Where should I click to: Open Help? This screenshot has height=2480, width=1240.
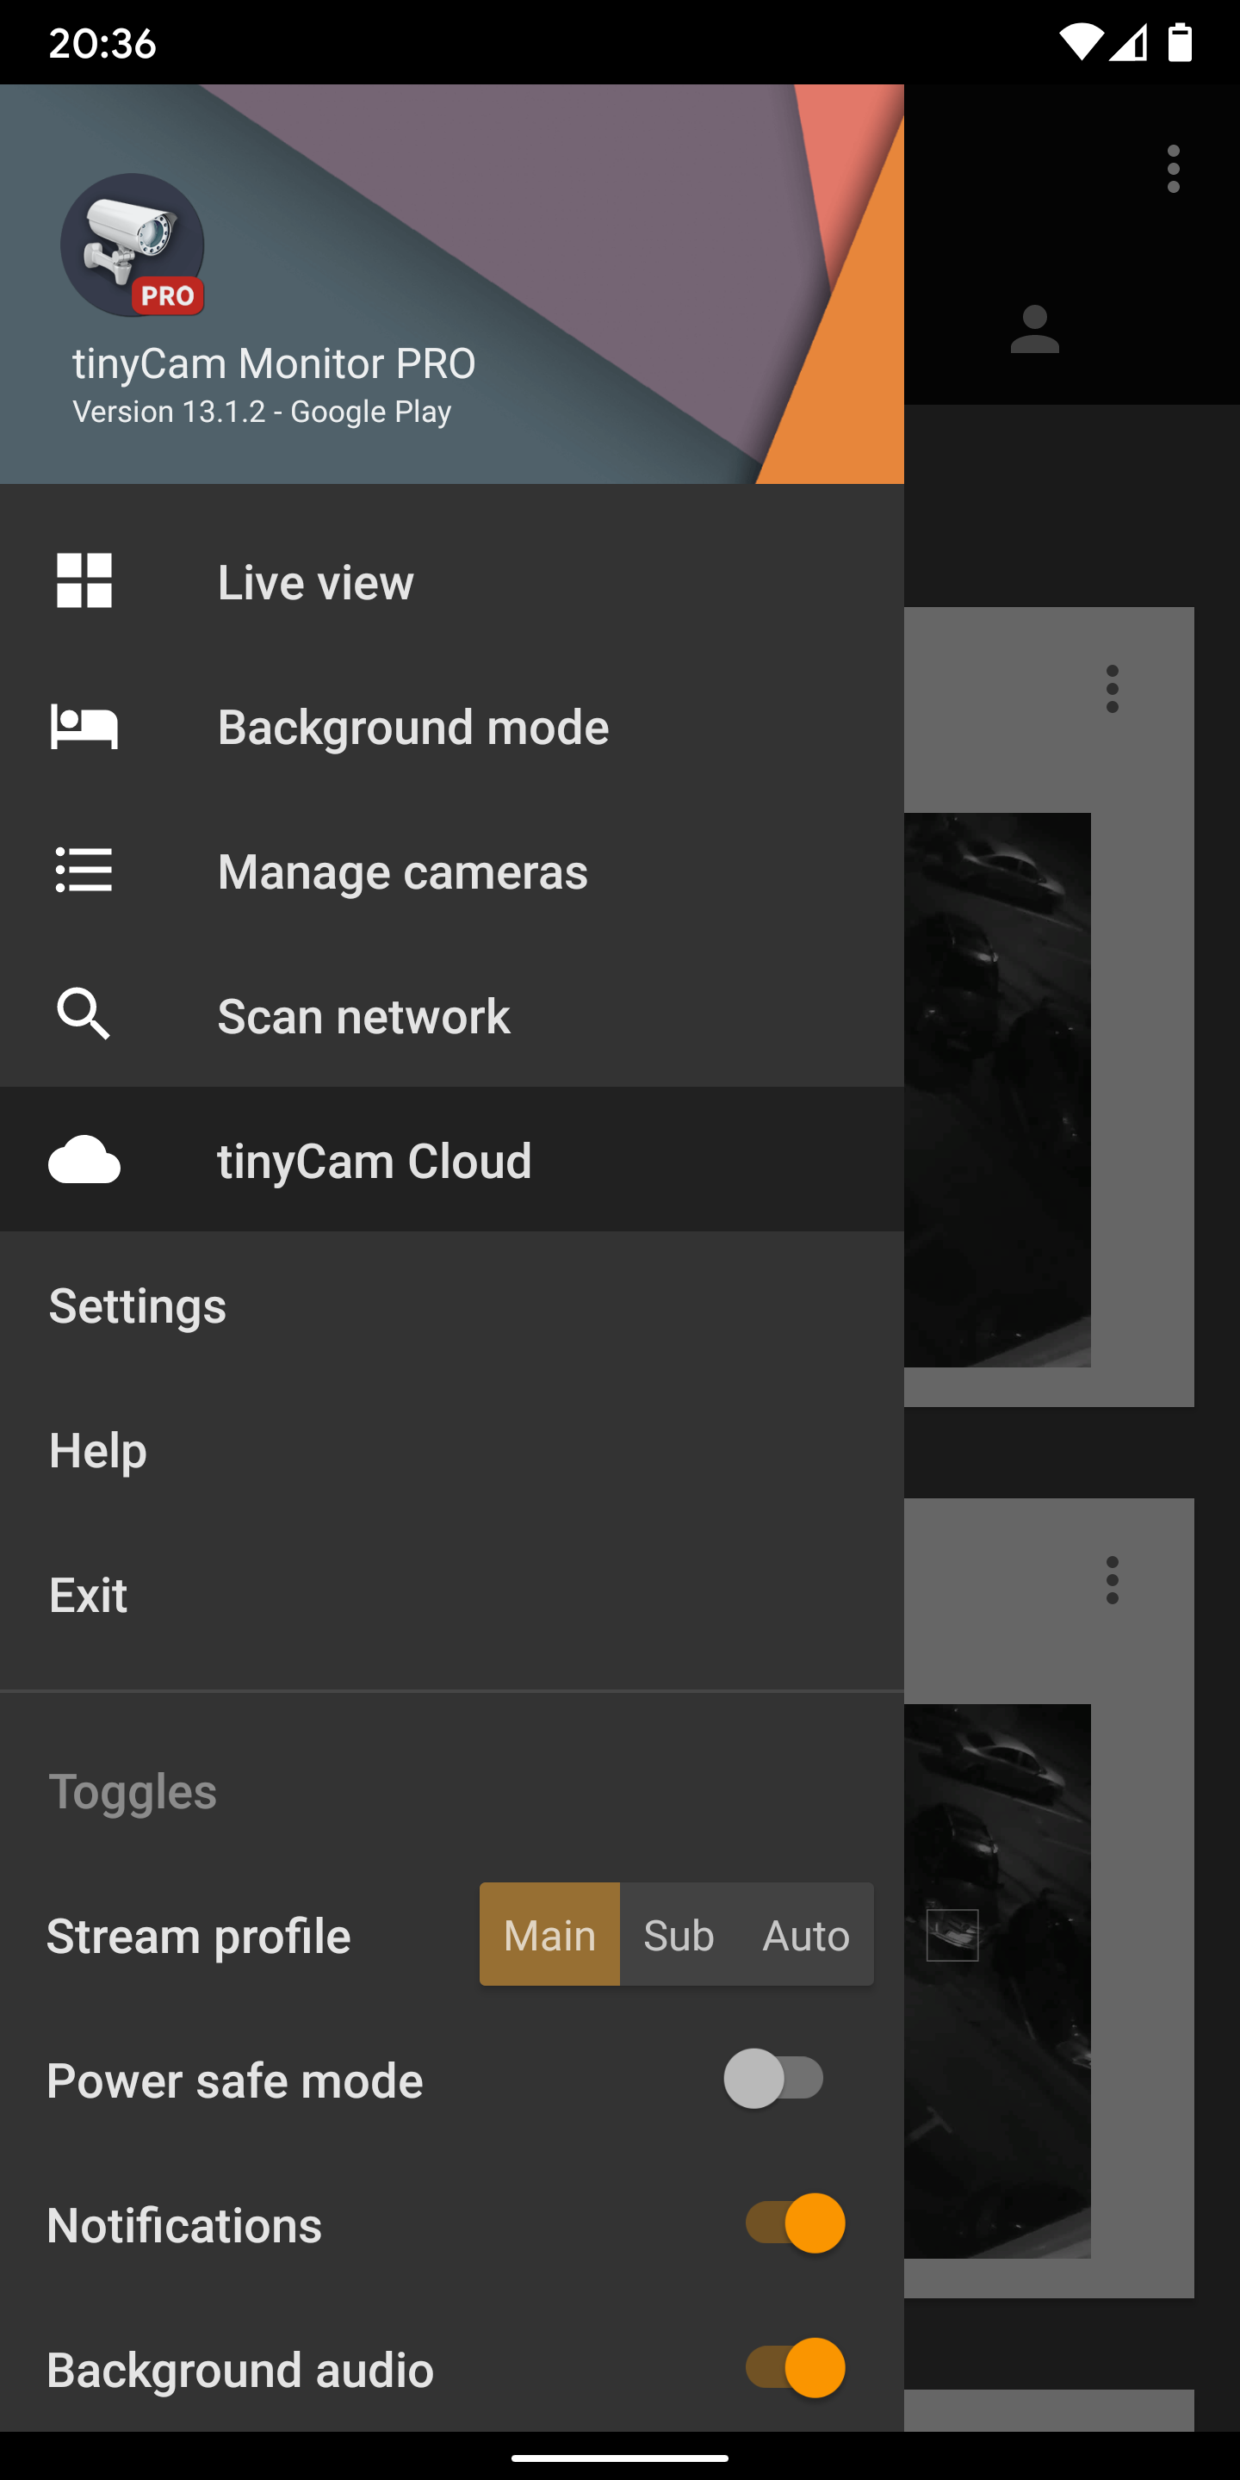coord(451,1450)
